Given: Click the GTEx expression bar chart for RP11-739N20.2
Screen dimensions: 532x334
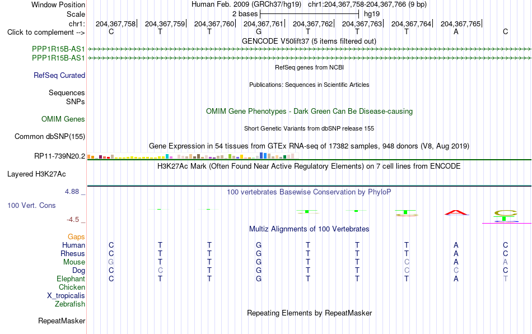Looking at the screenshot, I should [193, 156].
